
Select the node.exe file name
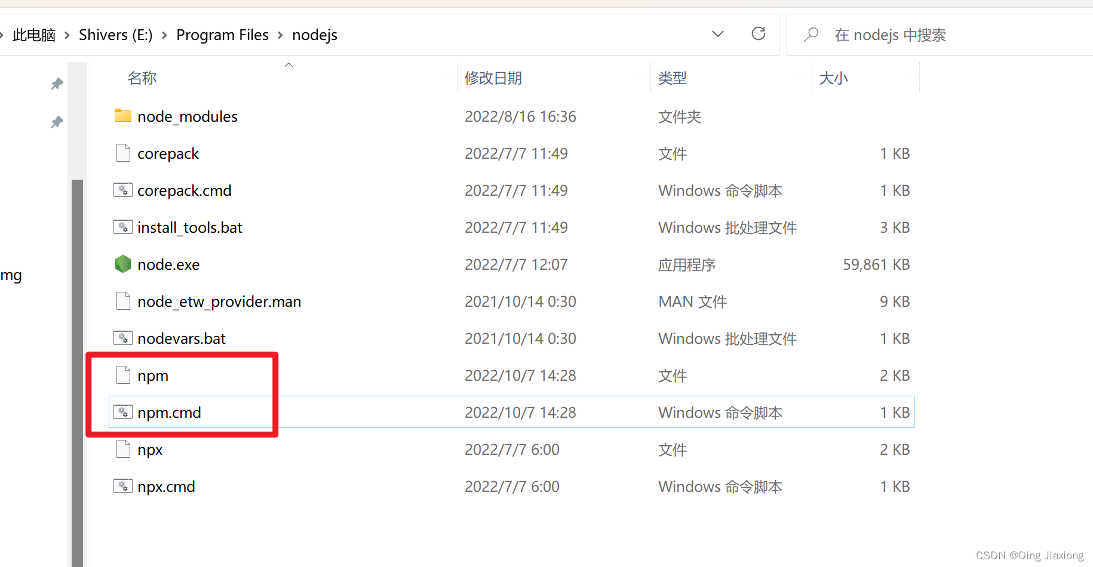tap(168, 264)
